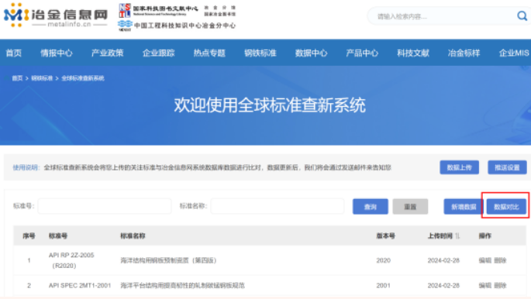Click version cell 2001
This screenshot has height=299, width=531.
click(x=384, y=286)
